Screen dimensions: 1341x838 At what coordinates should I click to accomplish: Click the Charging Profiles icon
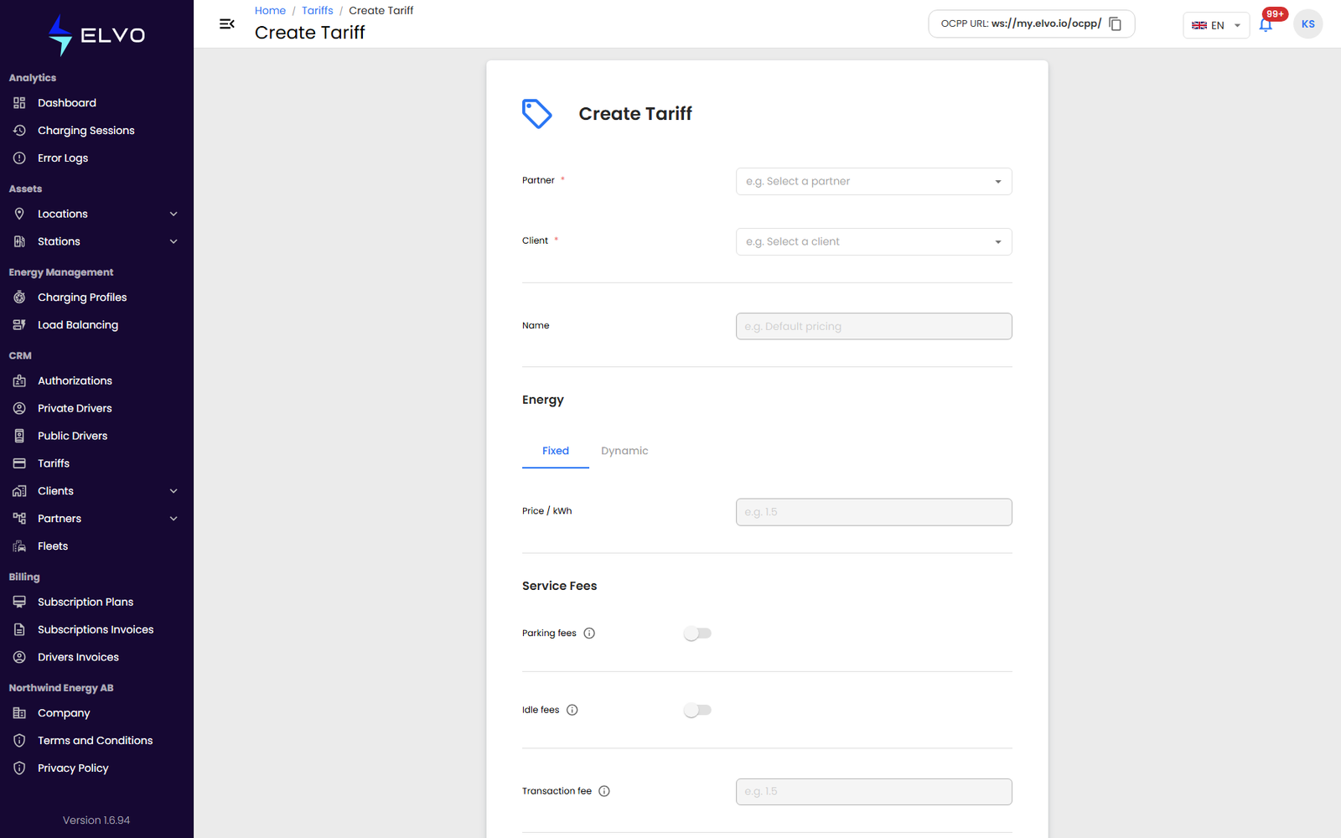tap(19, 297)
